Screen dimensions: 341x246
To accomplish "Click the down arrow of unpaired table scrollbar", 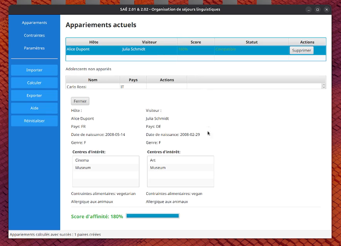I will pos(324,87).
